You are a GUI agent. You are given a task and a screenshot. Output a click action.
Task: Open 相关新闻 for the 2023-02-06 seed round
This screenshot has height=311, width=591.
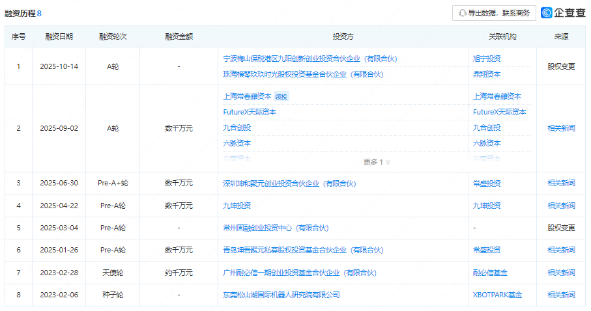tap(561, 295)
